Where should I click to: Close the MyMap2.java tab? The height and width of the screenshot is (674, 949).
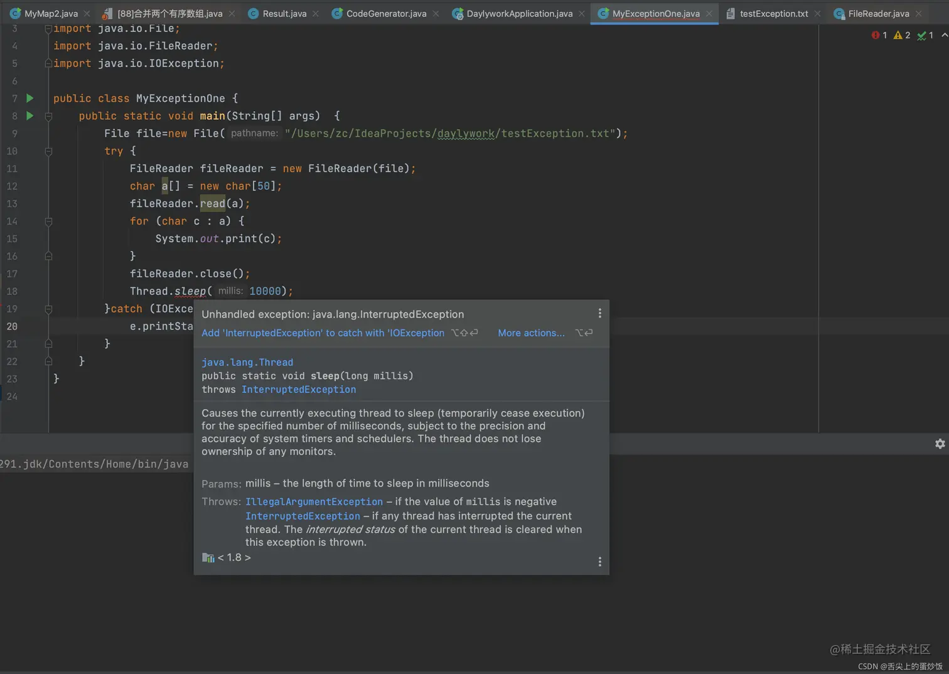(x=87, y=13)
